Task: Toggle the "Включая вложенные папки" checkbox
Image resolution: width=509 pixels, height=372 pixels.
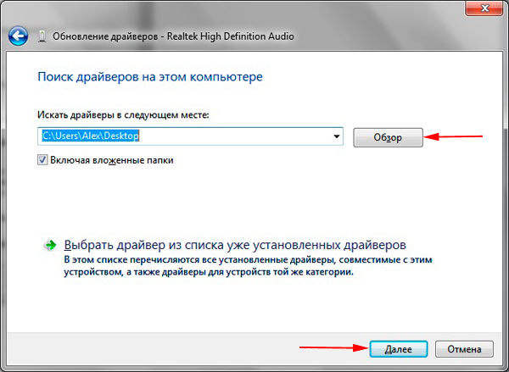Action: [x=42, y=159]
